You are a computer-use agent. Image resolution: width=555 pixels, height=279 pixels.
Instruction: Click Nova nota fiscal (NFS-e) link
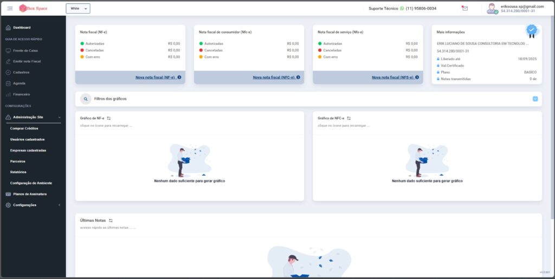click(395, 77)
